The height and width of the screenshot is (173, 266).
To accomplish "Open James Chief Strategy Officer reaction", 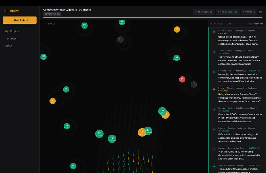I will [237, 57].
